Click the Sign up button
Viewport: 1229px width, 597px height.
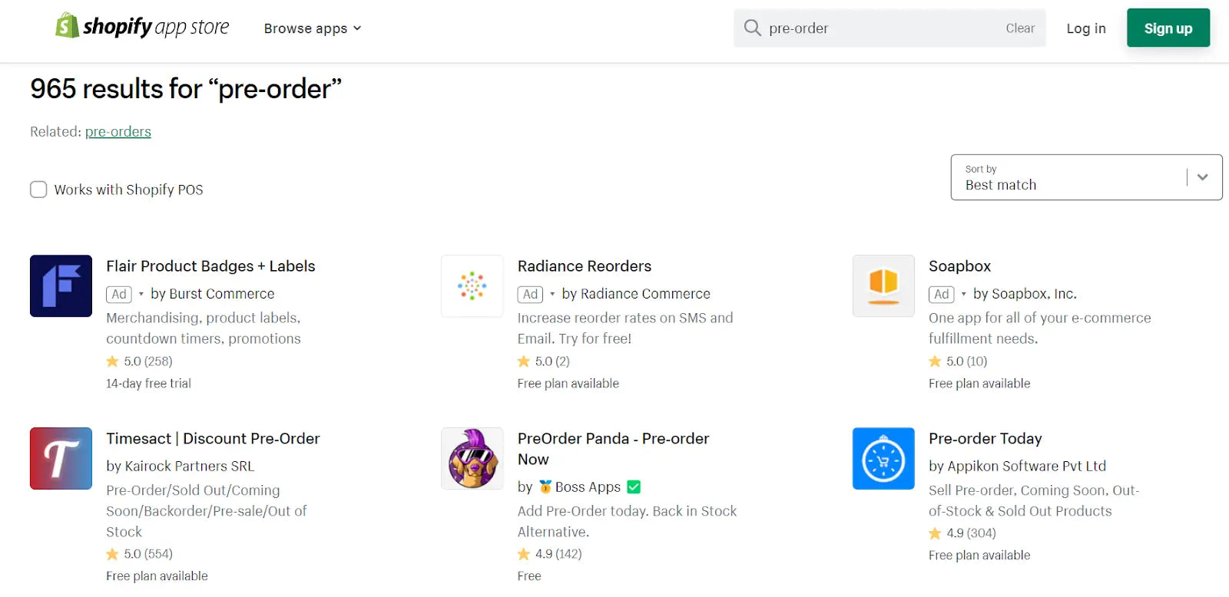(x=1168, y=28)
